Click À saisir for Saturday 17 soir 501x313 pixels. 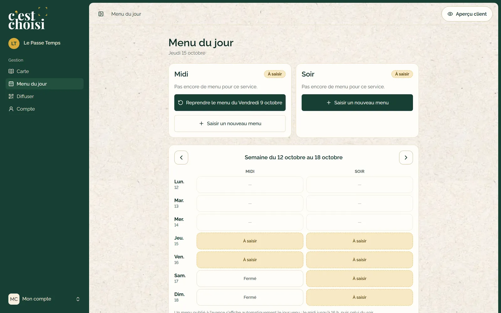(359, 279)
